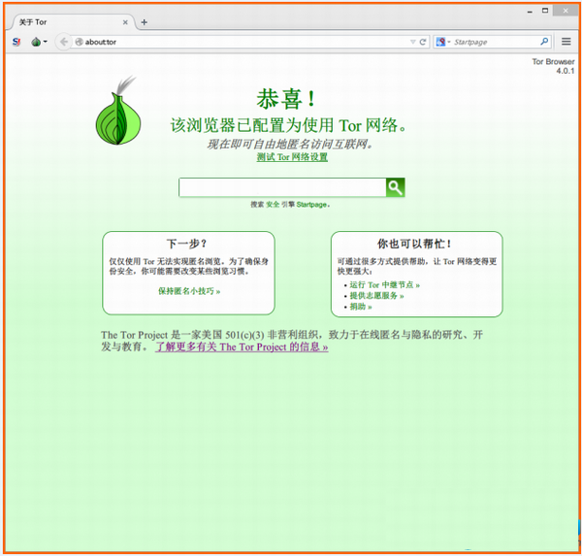Reload the page with refresh icon

[422, 42]
